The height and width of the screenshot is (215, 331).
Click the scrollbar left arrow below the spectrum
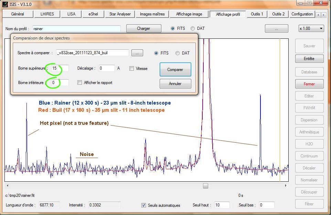[x=8, y=186]
